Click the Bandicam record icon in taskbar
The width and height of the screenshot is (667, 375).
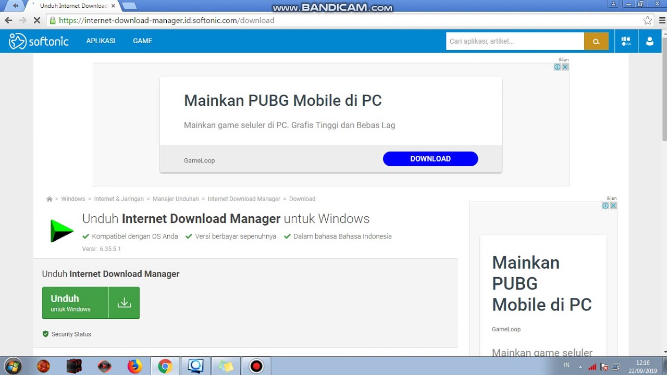pos(256,366)
